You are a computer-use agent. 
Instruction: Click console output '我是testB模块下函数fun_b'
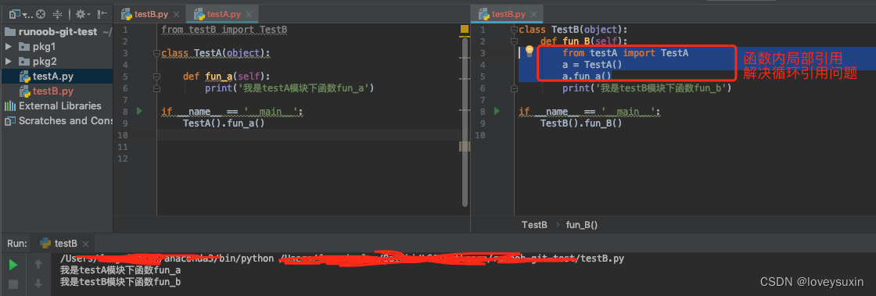120,282
